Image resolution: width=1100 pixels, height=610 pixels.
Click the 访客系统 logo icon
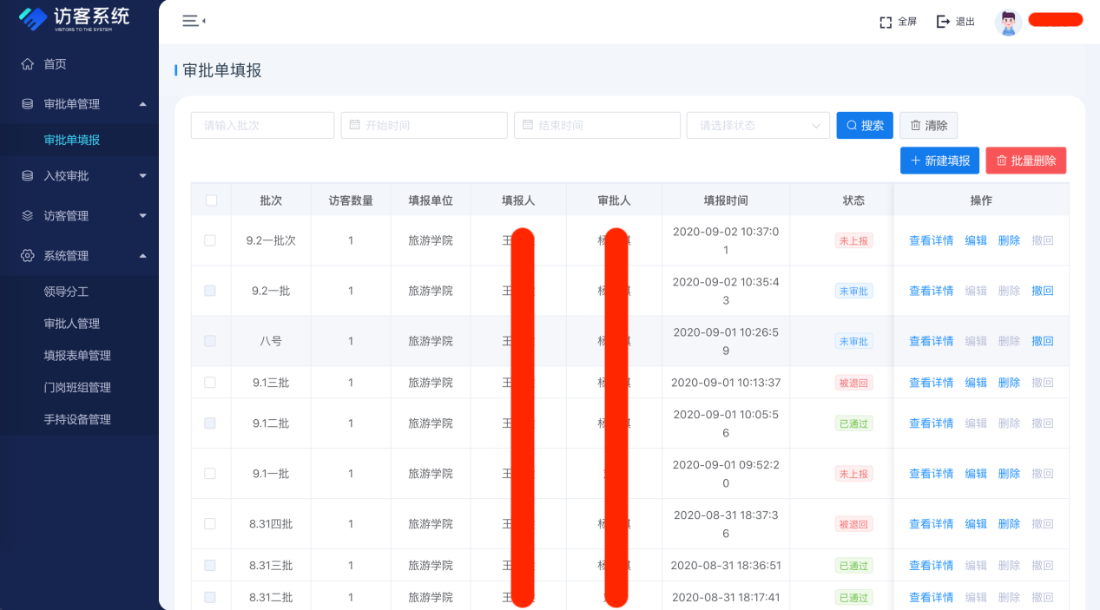pyautogui.click(x=34, y=18)
